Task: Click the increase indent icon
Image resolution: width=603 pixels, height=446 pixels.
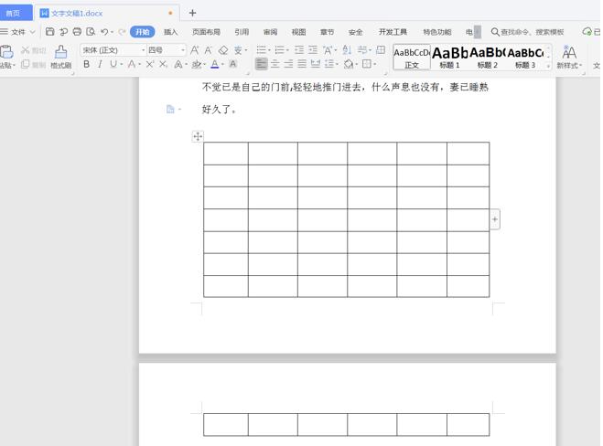Action: pyautogui.click(x=313, y=50)
